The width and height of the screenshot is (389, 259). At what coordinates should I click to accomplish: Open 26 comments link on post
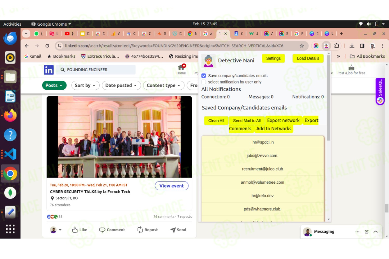[x=164, y=217]
